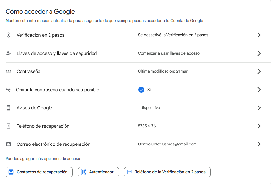Open Llaves de acceso y llaves de seguridad
This screenshot has width=274, height=188.
(x=57, y=53)
